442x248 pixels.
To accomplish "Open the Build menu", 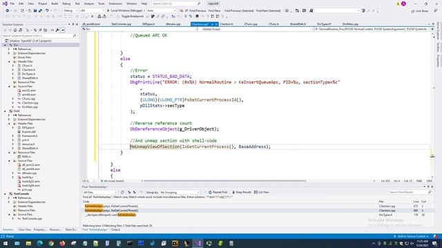I will tap(55, 3).
